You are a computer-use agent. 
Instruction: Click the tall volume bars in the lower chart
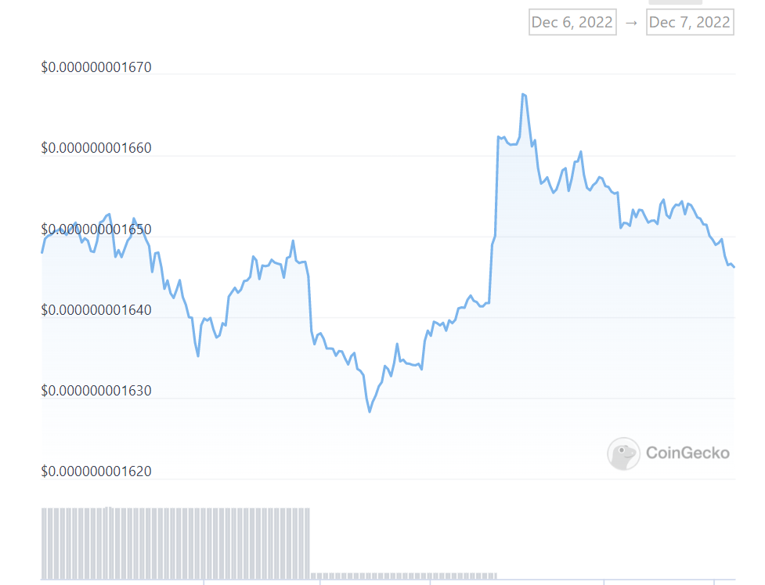pyautogui.click(x=175, y=543)
